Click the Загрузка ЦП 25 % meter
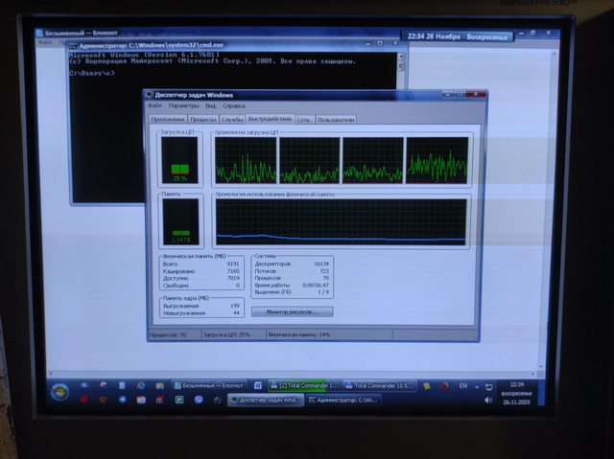The height and width of the screenshot is (459, 614). [x=179, y=160]
